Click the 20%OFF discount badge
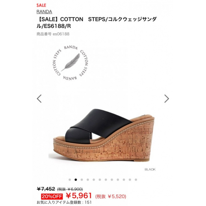Screen dimensions: 206x206 coord(52,196)
